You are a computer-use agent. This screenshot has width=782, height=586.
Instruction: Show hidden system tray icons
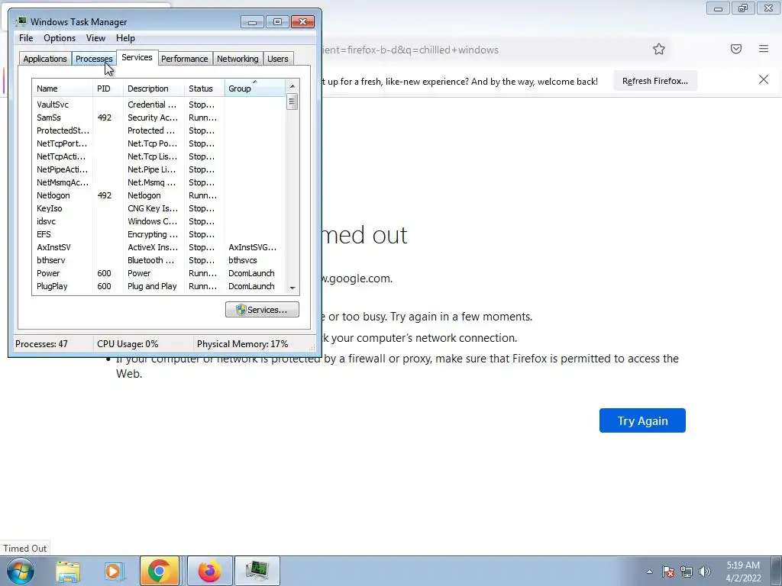[x=649, y=572]
